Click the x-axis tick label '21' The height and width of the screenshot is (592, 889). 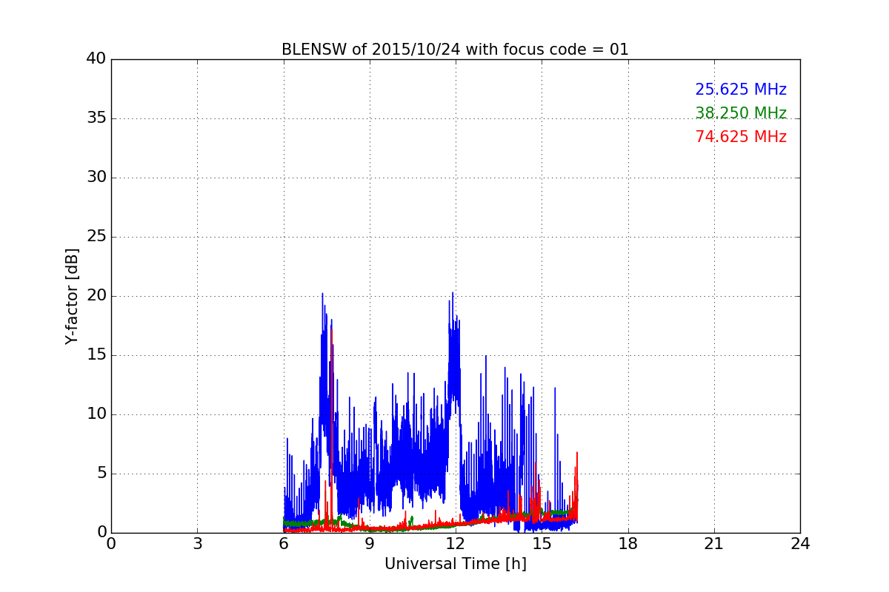click(x=714, y=544)
